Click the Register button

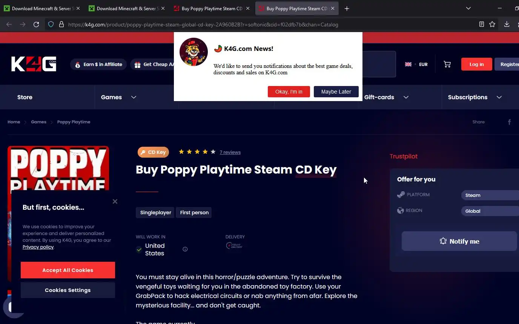[507, 64]
